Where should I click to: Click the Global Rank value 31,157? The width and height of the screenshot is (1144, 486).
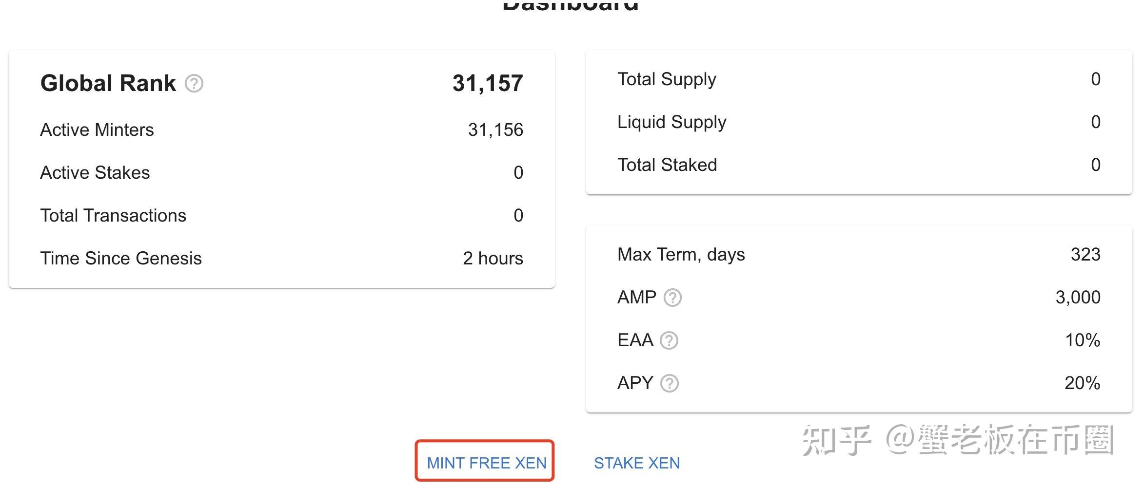(487, 83)
